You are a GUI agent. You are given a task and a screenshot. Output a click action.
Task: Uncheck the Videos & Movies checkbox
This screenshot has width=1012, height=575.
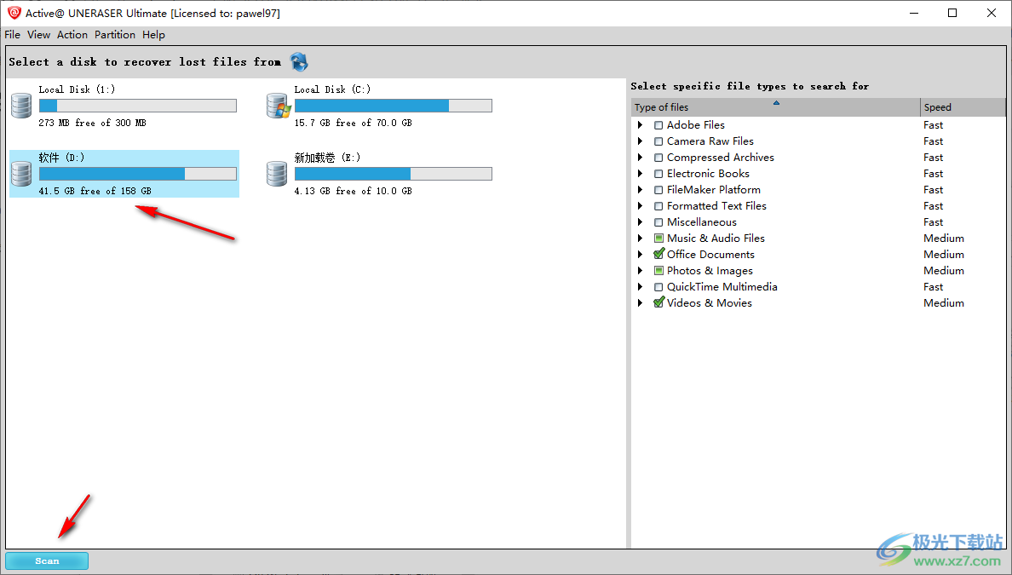(x=658, y=302)
